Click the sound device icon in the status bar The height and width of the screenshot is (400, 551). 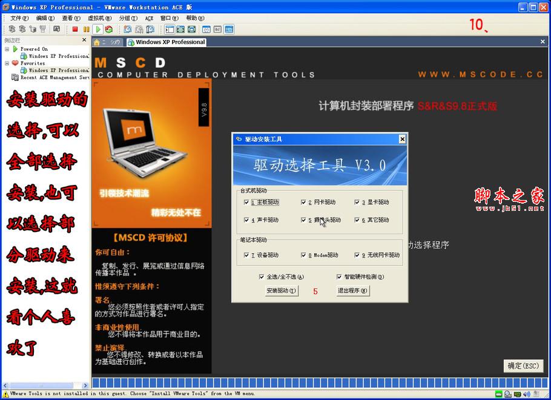pyautogui.click(x=528, y=395)
